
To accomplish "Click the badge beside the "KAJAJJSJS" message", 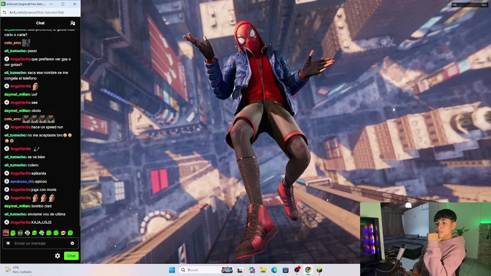I will (7, 222).
